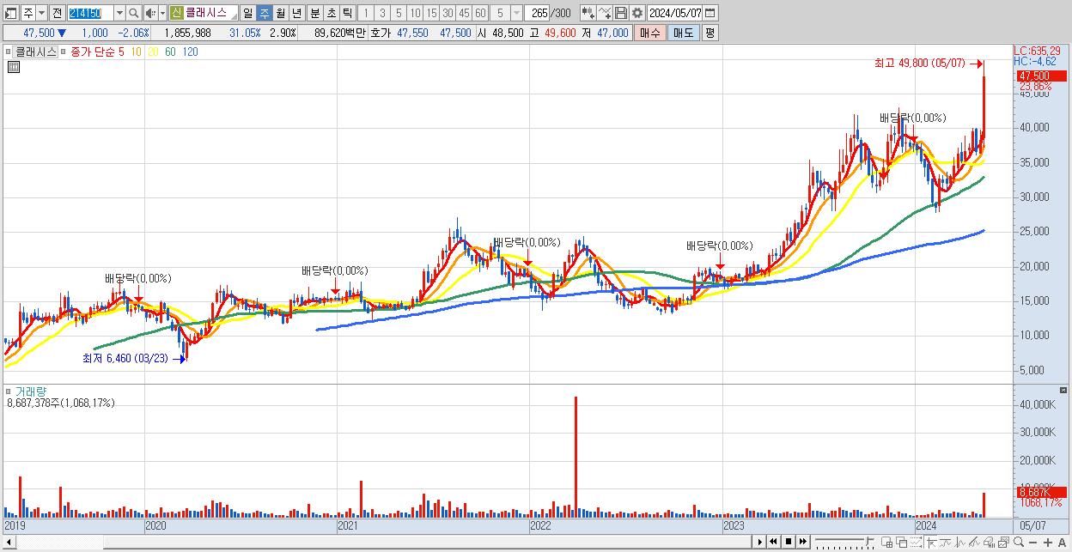Click the overlapping windows icon
This screenshot has width=1072, height=552.
point(902,543)
